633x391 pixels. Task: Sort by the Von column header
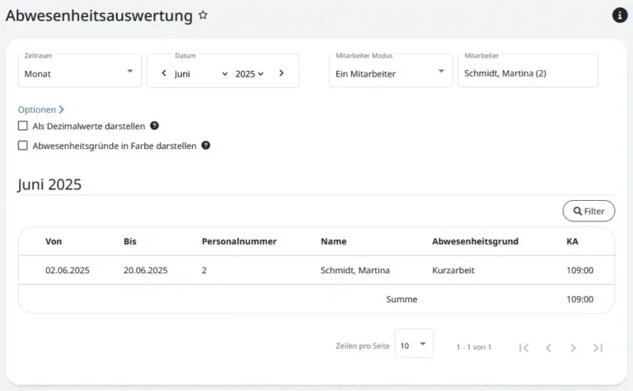point(54,241)
